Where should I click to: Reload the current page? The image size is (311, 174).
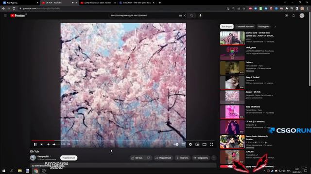pos(14,9)
